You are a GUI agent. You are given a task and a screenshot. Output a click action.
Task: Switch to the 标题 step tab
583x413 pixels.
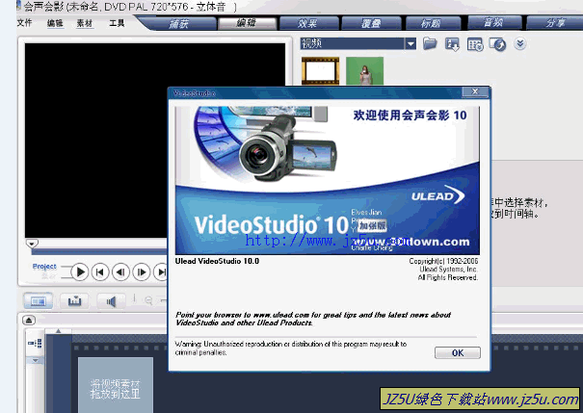point(432,23)
